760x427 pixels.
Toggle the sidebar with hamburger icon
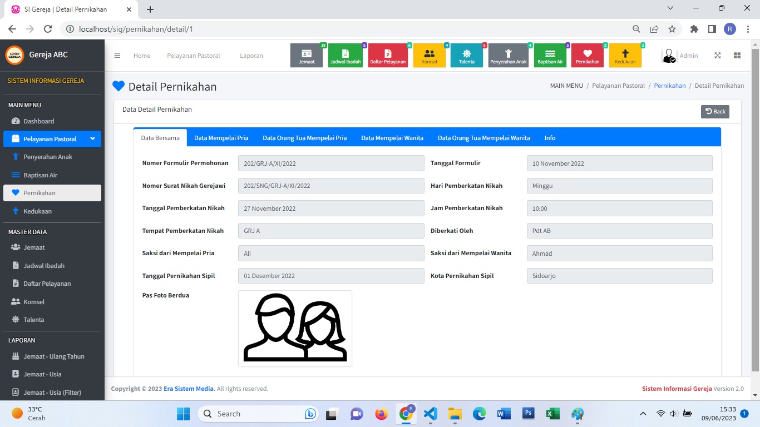click(x=117, y=56)
